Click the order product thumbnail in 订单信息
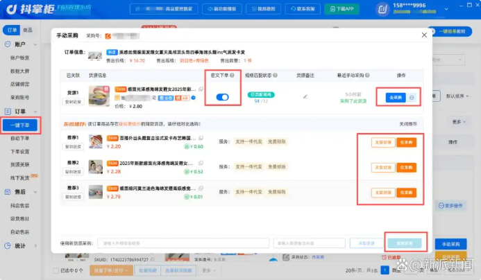This screenshot has width=481, height=280. coord(95,56)
